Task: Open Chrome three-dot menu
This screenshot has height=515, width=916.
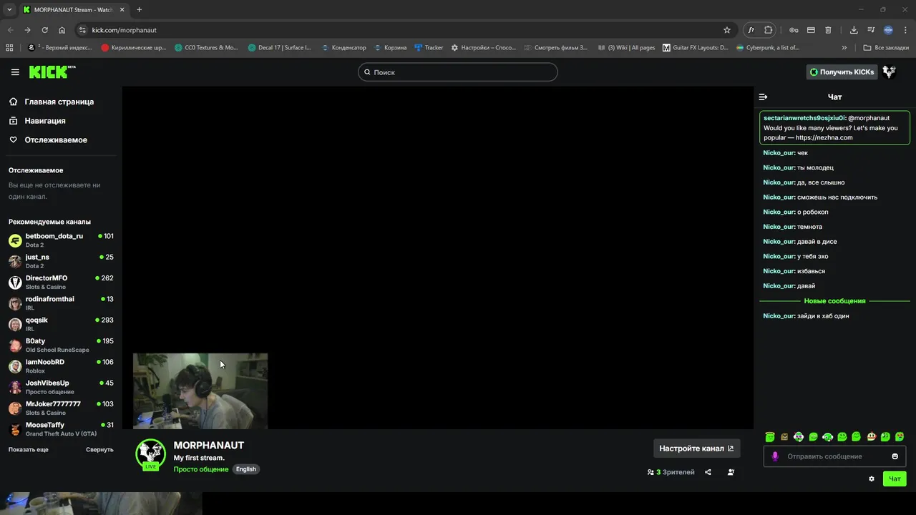Action: click(x=905, y=30)
